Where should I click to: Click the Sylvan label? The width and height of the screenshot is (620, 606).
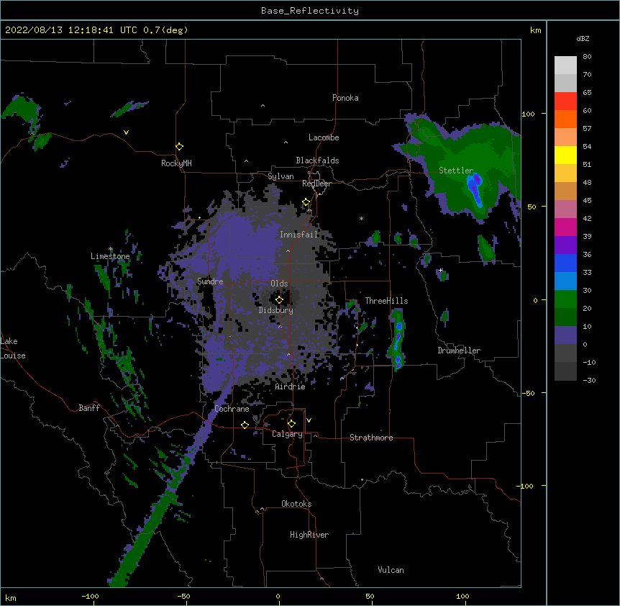coord(281,176)
